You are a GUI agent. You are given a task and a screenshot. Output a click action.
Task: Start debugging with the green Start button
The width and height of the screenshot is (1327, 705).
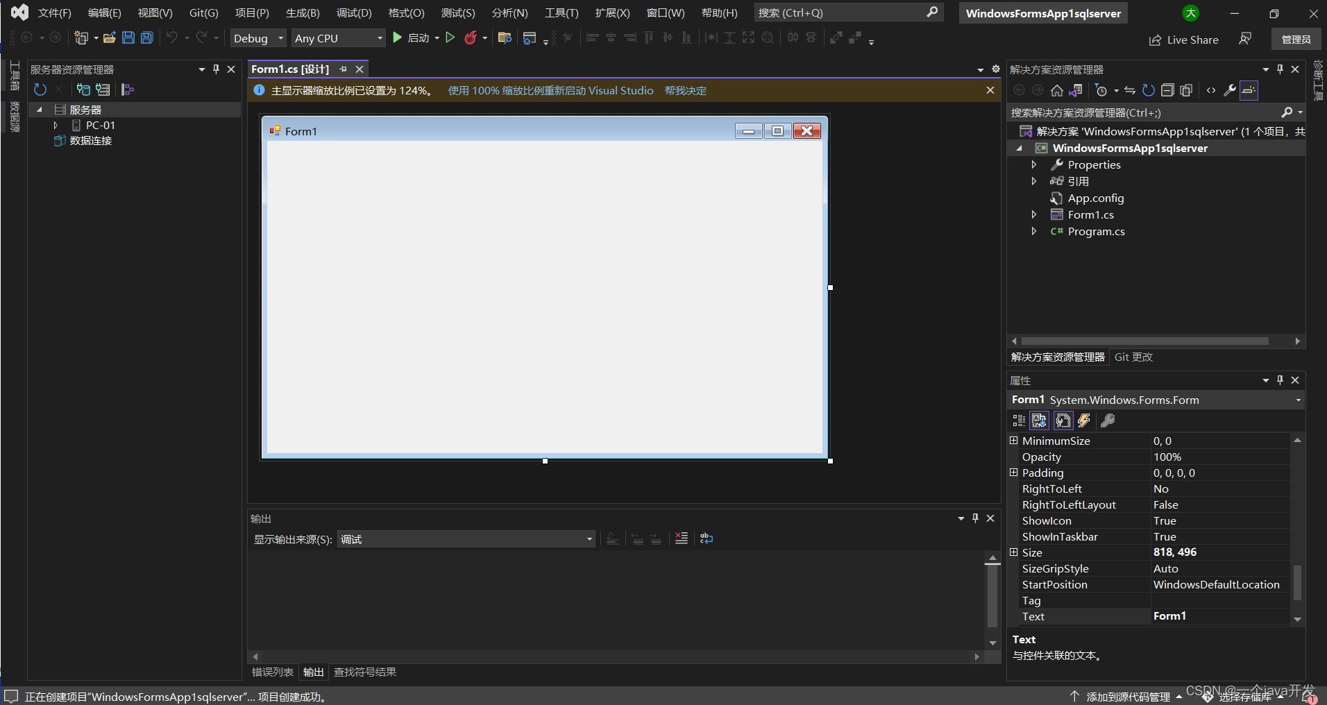pyautogui.click(x=397, y=37)
